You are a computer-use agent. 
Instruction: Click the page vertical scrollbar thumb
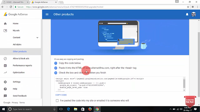[199, 65]
